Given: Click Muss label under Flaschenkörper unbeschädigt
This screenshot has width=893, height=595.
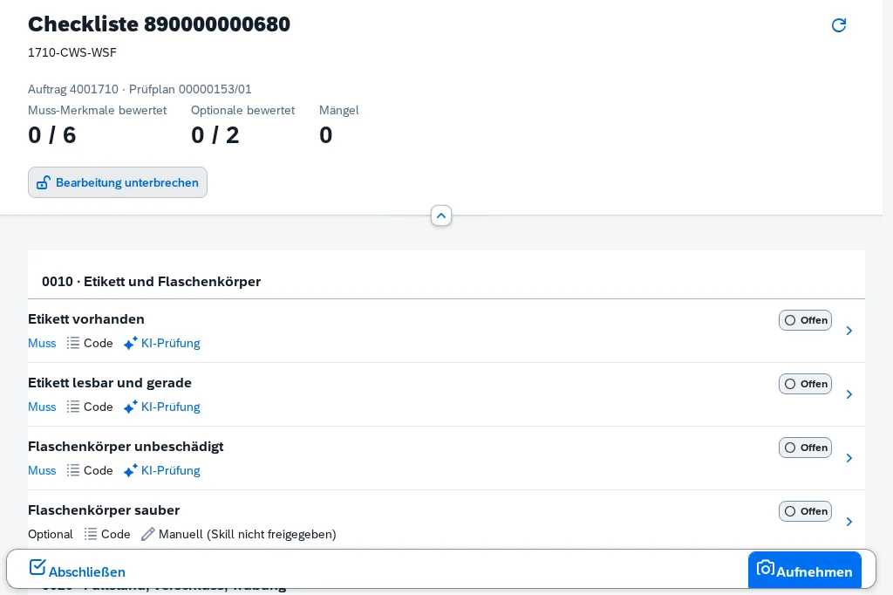Looking at the screenshot, I should (42, 471).
